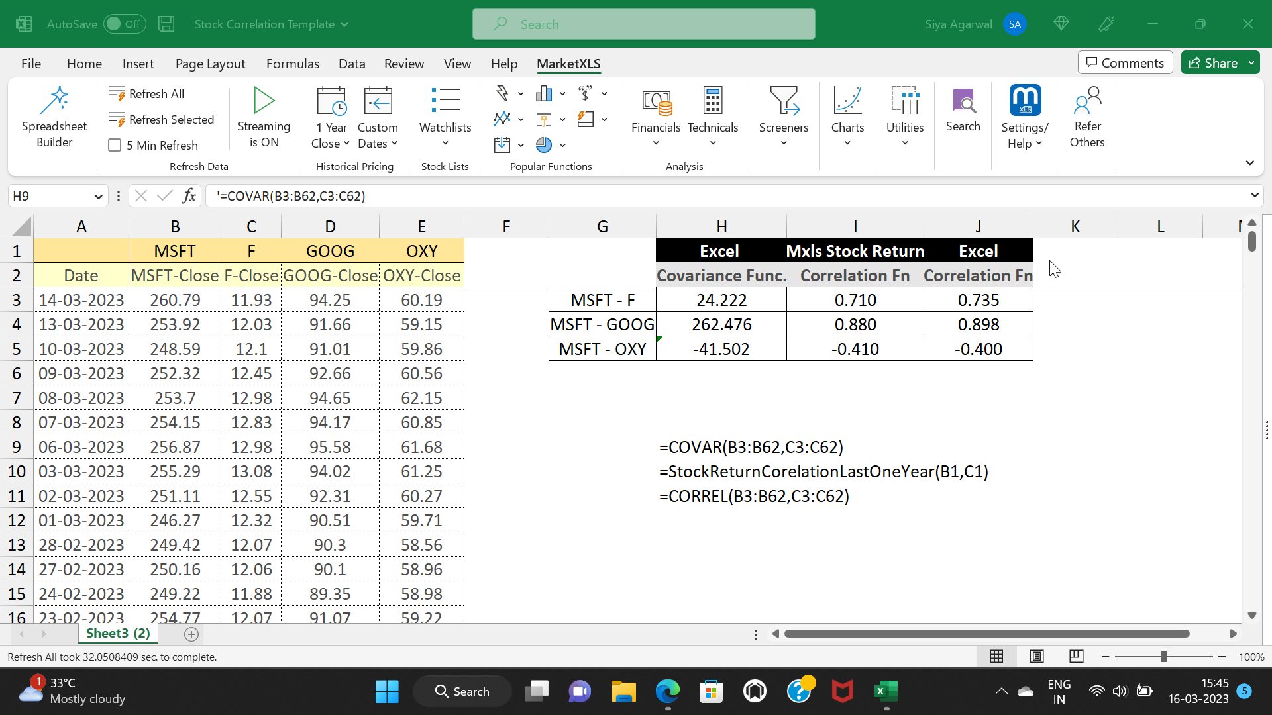The width and height of the screenshot is (1272, 715).
Task: Click the line graph popular function icon
Action: pos(502,119)
